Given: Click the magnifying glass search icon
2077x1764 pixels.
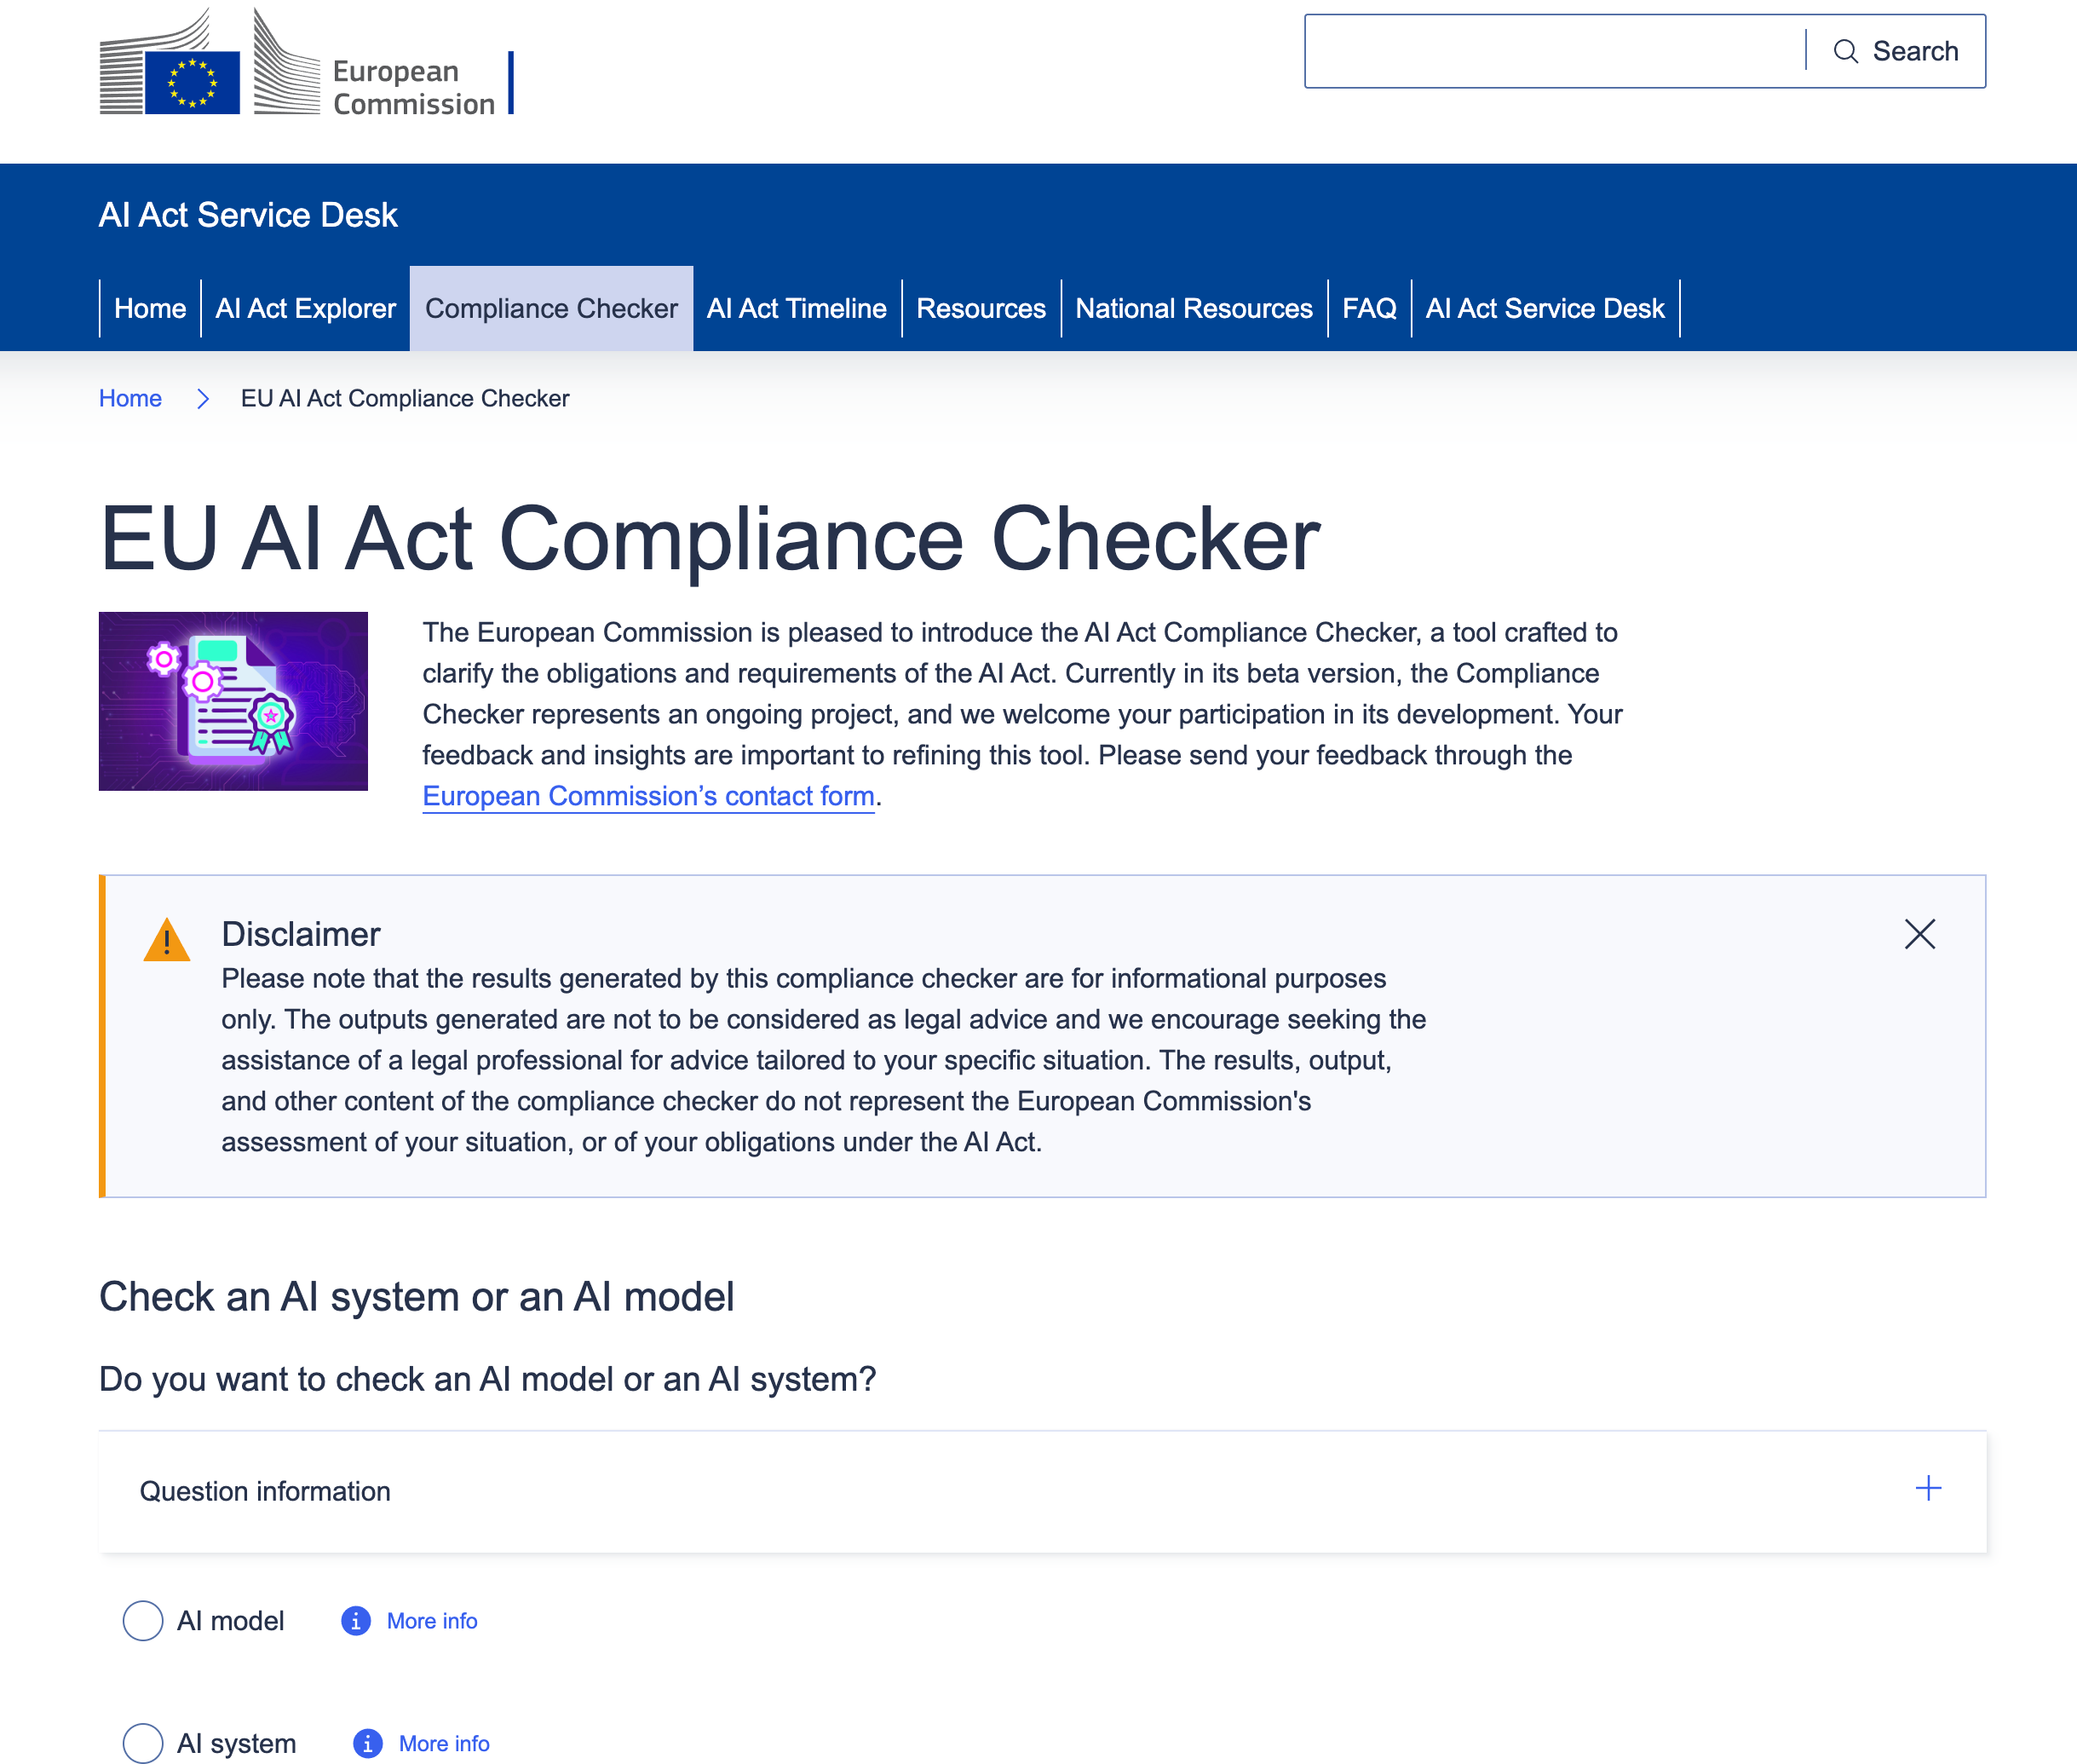Looking at the screenshot, I should click(x=1845, y=51).
